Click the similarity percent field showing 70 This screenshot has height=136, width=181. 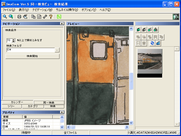(x=9, y=40)
